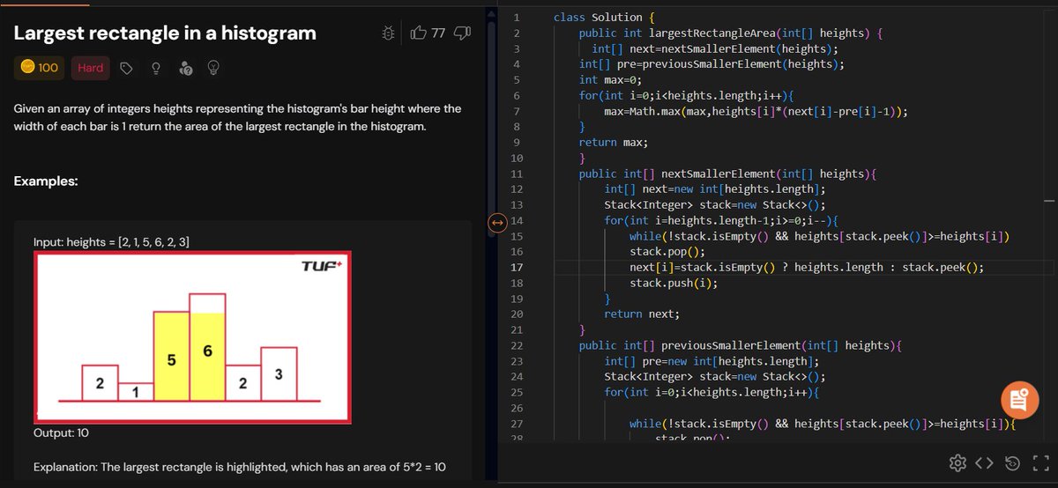Downvote the problem with thumbs-down icon
This screenshot has width=1058, height=488.
(x=462, y=33)
